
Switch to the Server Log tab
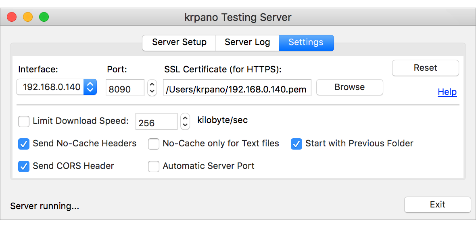coord(247,43)
